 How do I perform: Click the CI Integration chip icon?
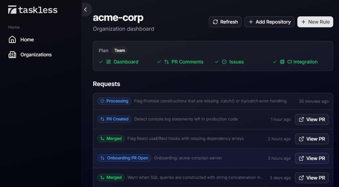point(282,62)
